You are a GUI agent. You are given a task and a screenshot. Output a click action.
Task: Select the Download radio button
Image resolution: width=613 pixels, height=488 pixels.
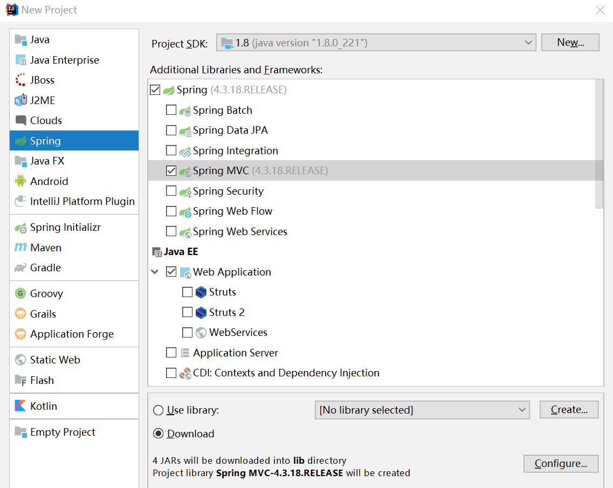[159, 434]
